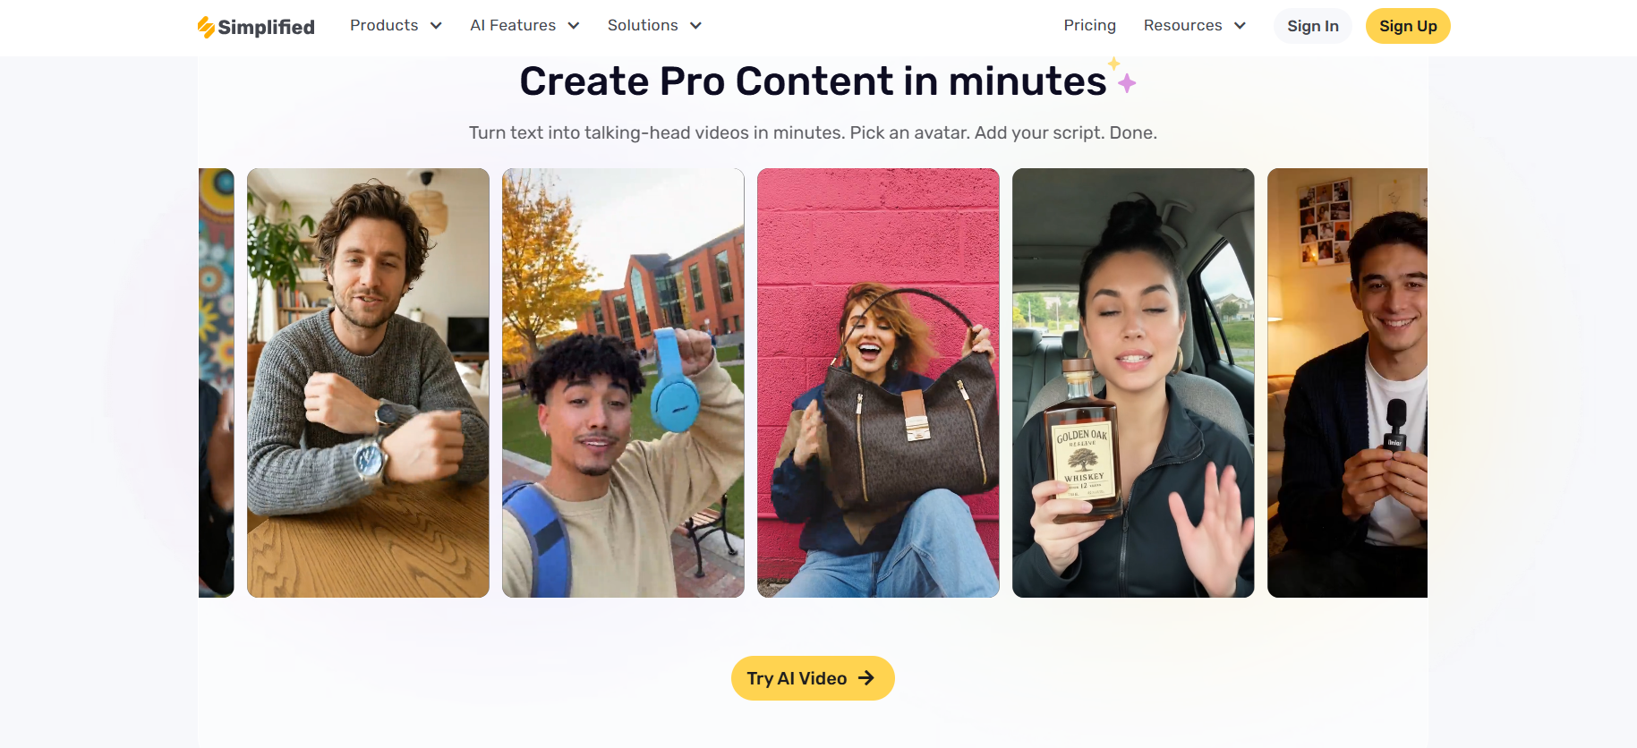Click the Simplified lightning logo icon

point(206,27)
